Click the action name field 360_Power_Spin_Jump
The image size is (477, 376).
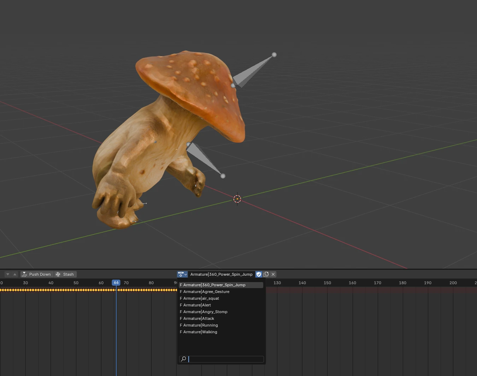pyautogui.click(x=221, y=274)
